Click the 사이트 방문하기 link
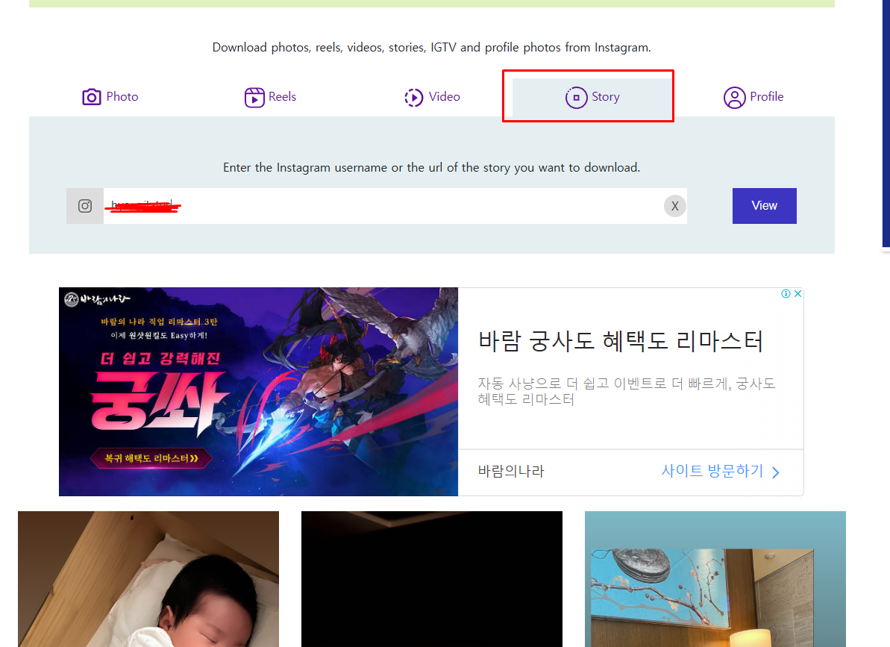This screenshot has height=647, width=890. pos(721,471)
